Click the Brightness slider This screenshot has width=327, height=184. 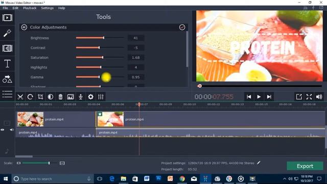click(100, 38)
